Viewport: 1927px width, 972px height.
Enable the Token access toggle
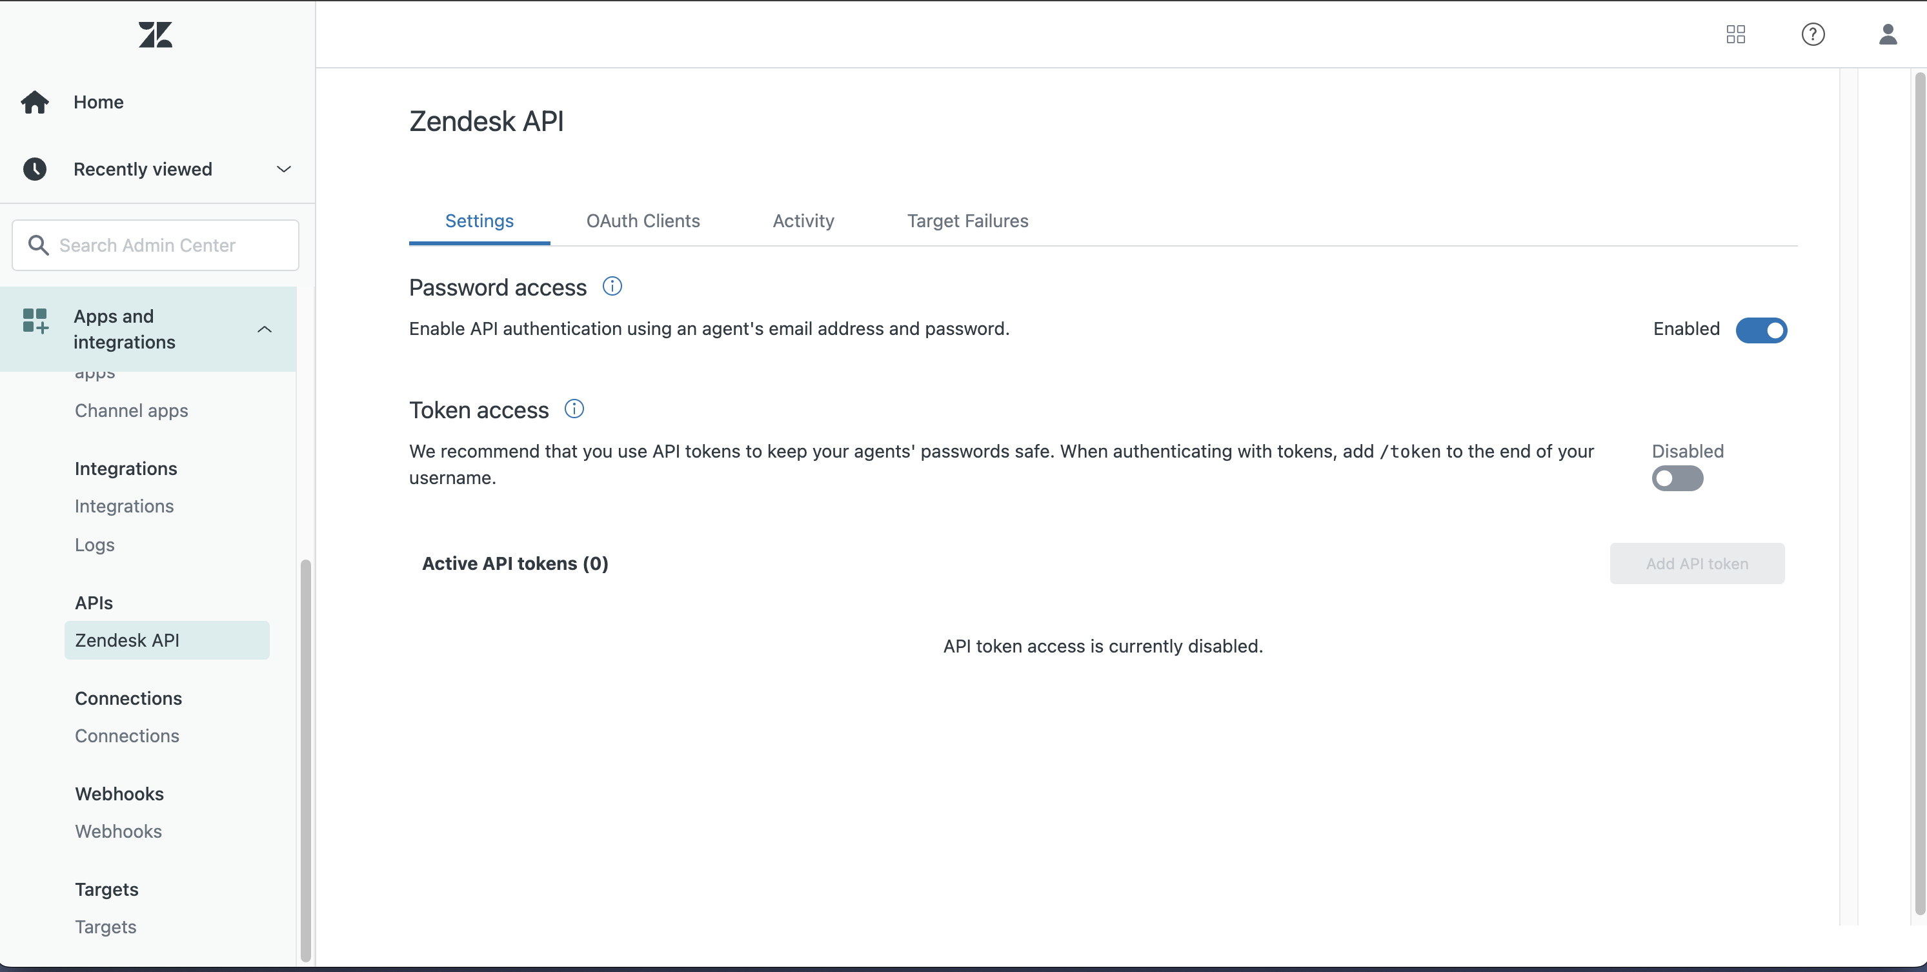(1677, 478)
